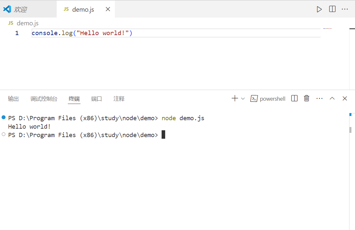
Task: Open the 端口 panel tab
Action: pyautogui.click(x=96, y=99)
